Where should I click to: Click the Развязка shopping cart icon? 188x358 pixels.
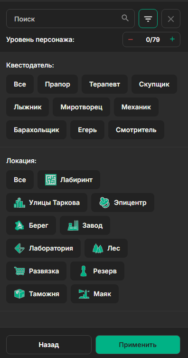click(19, 271)
